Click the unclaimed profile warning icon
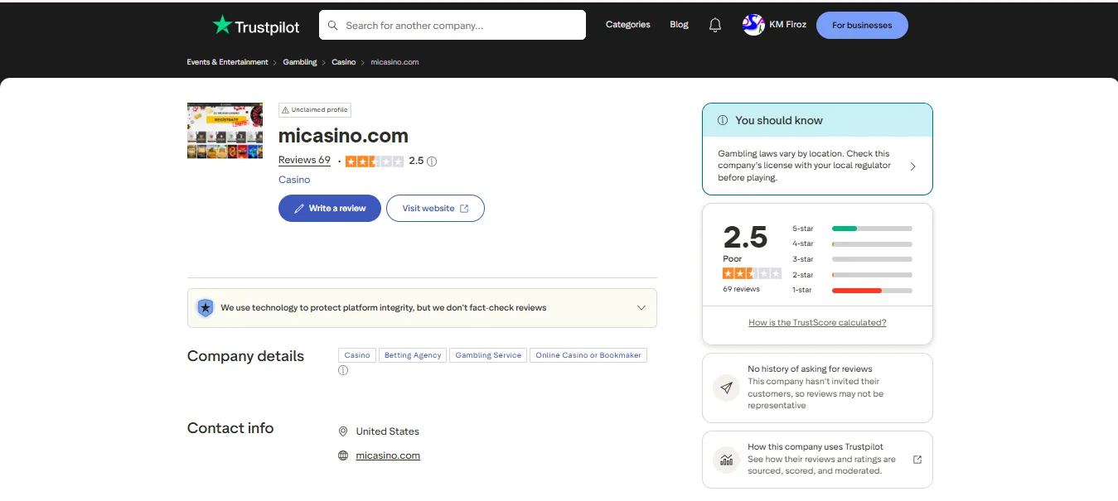 [285, 109]
